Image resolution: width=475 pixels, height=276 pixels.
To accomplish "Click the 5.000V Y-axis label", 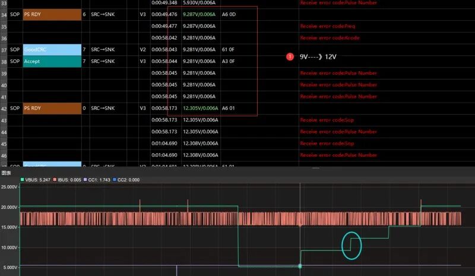I will coord(10,268).
